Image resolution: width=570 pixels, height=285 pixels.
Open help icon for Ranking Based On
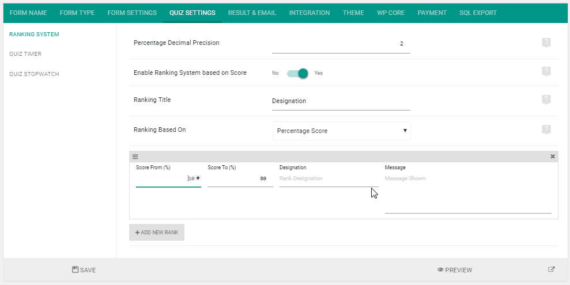546,130
